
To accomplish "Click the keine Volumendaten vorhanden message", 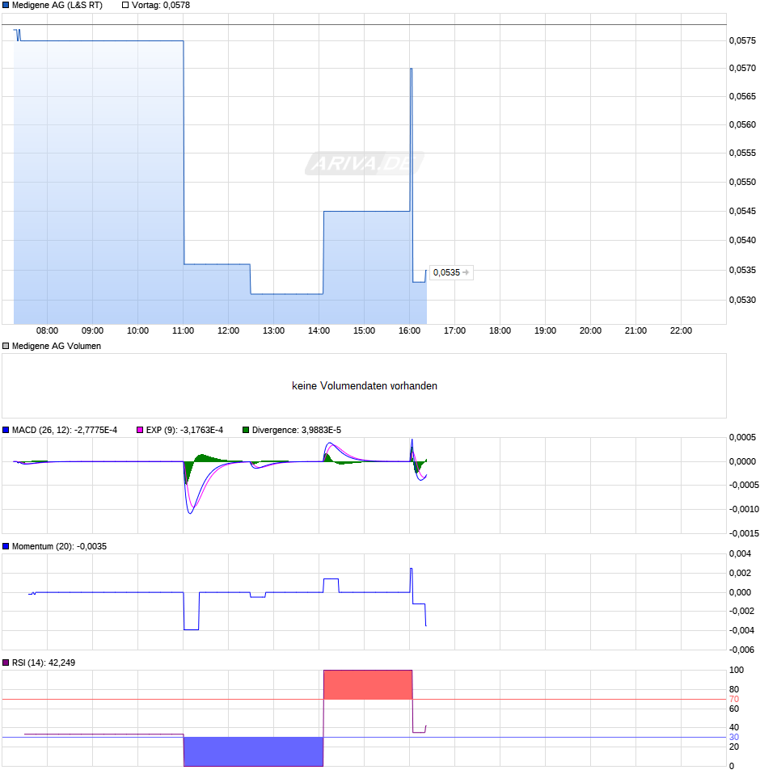I will pos(365,386).
